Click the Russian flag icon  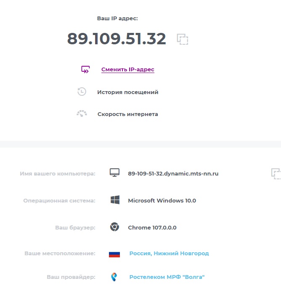114,254
